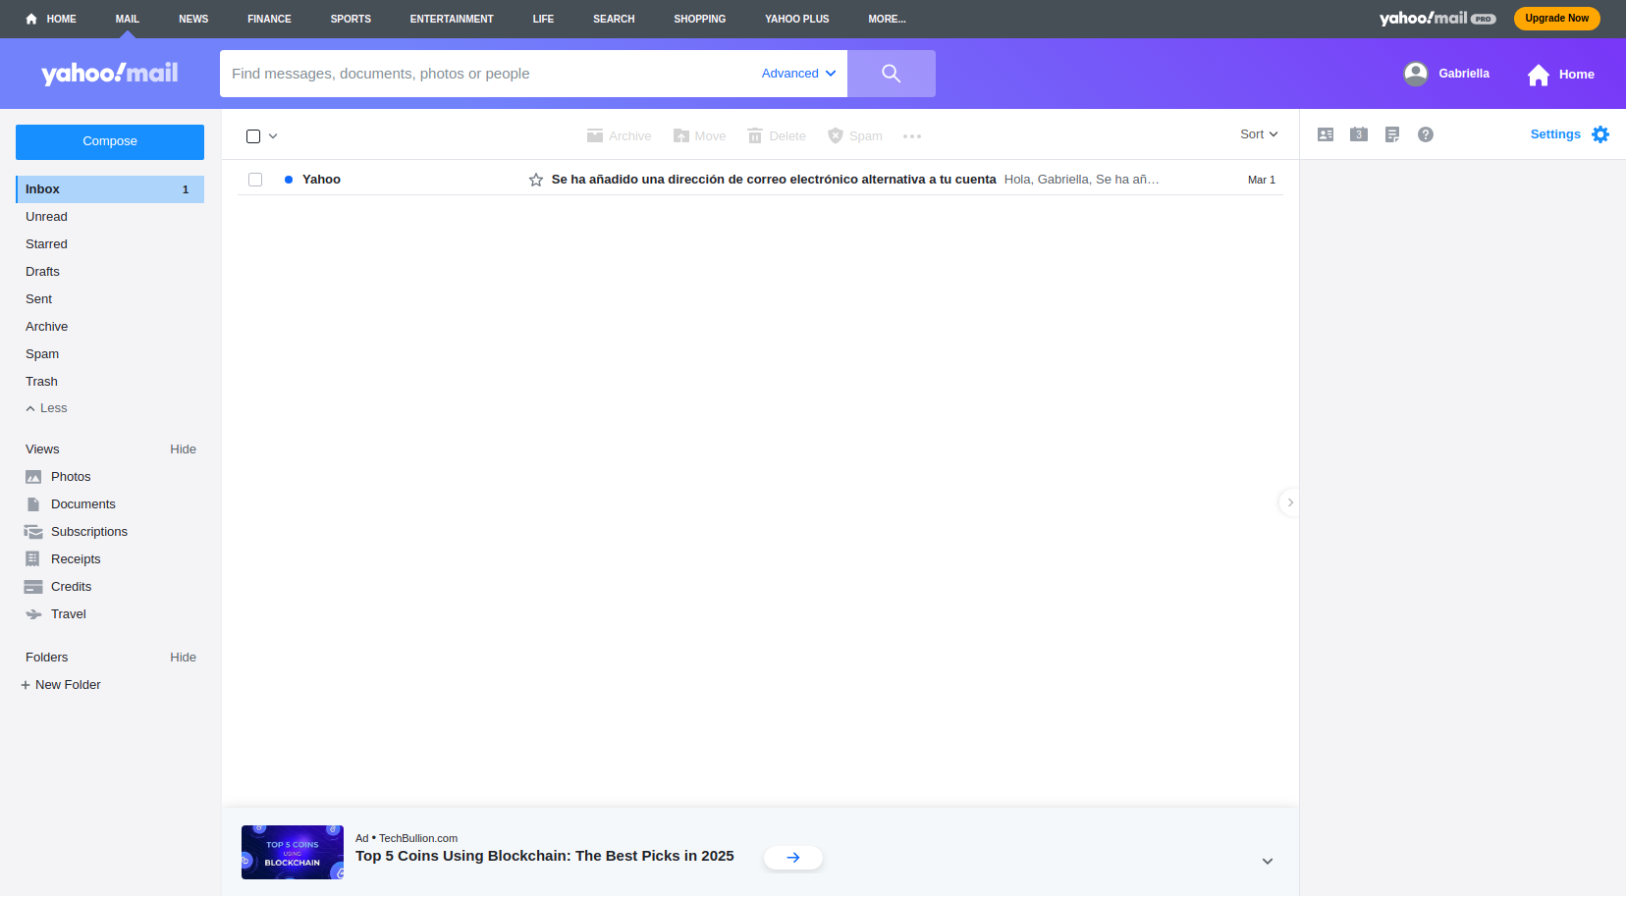
Task: Open the Contacts icon in right panel
Action: coord(1326,134)
